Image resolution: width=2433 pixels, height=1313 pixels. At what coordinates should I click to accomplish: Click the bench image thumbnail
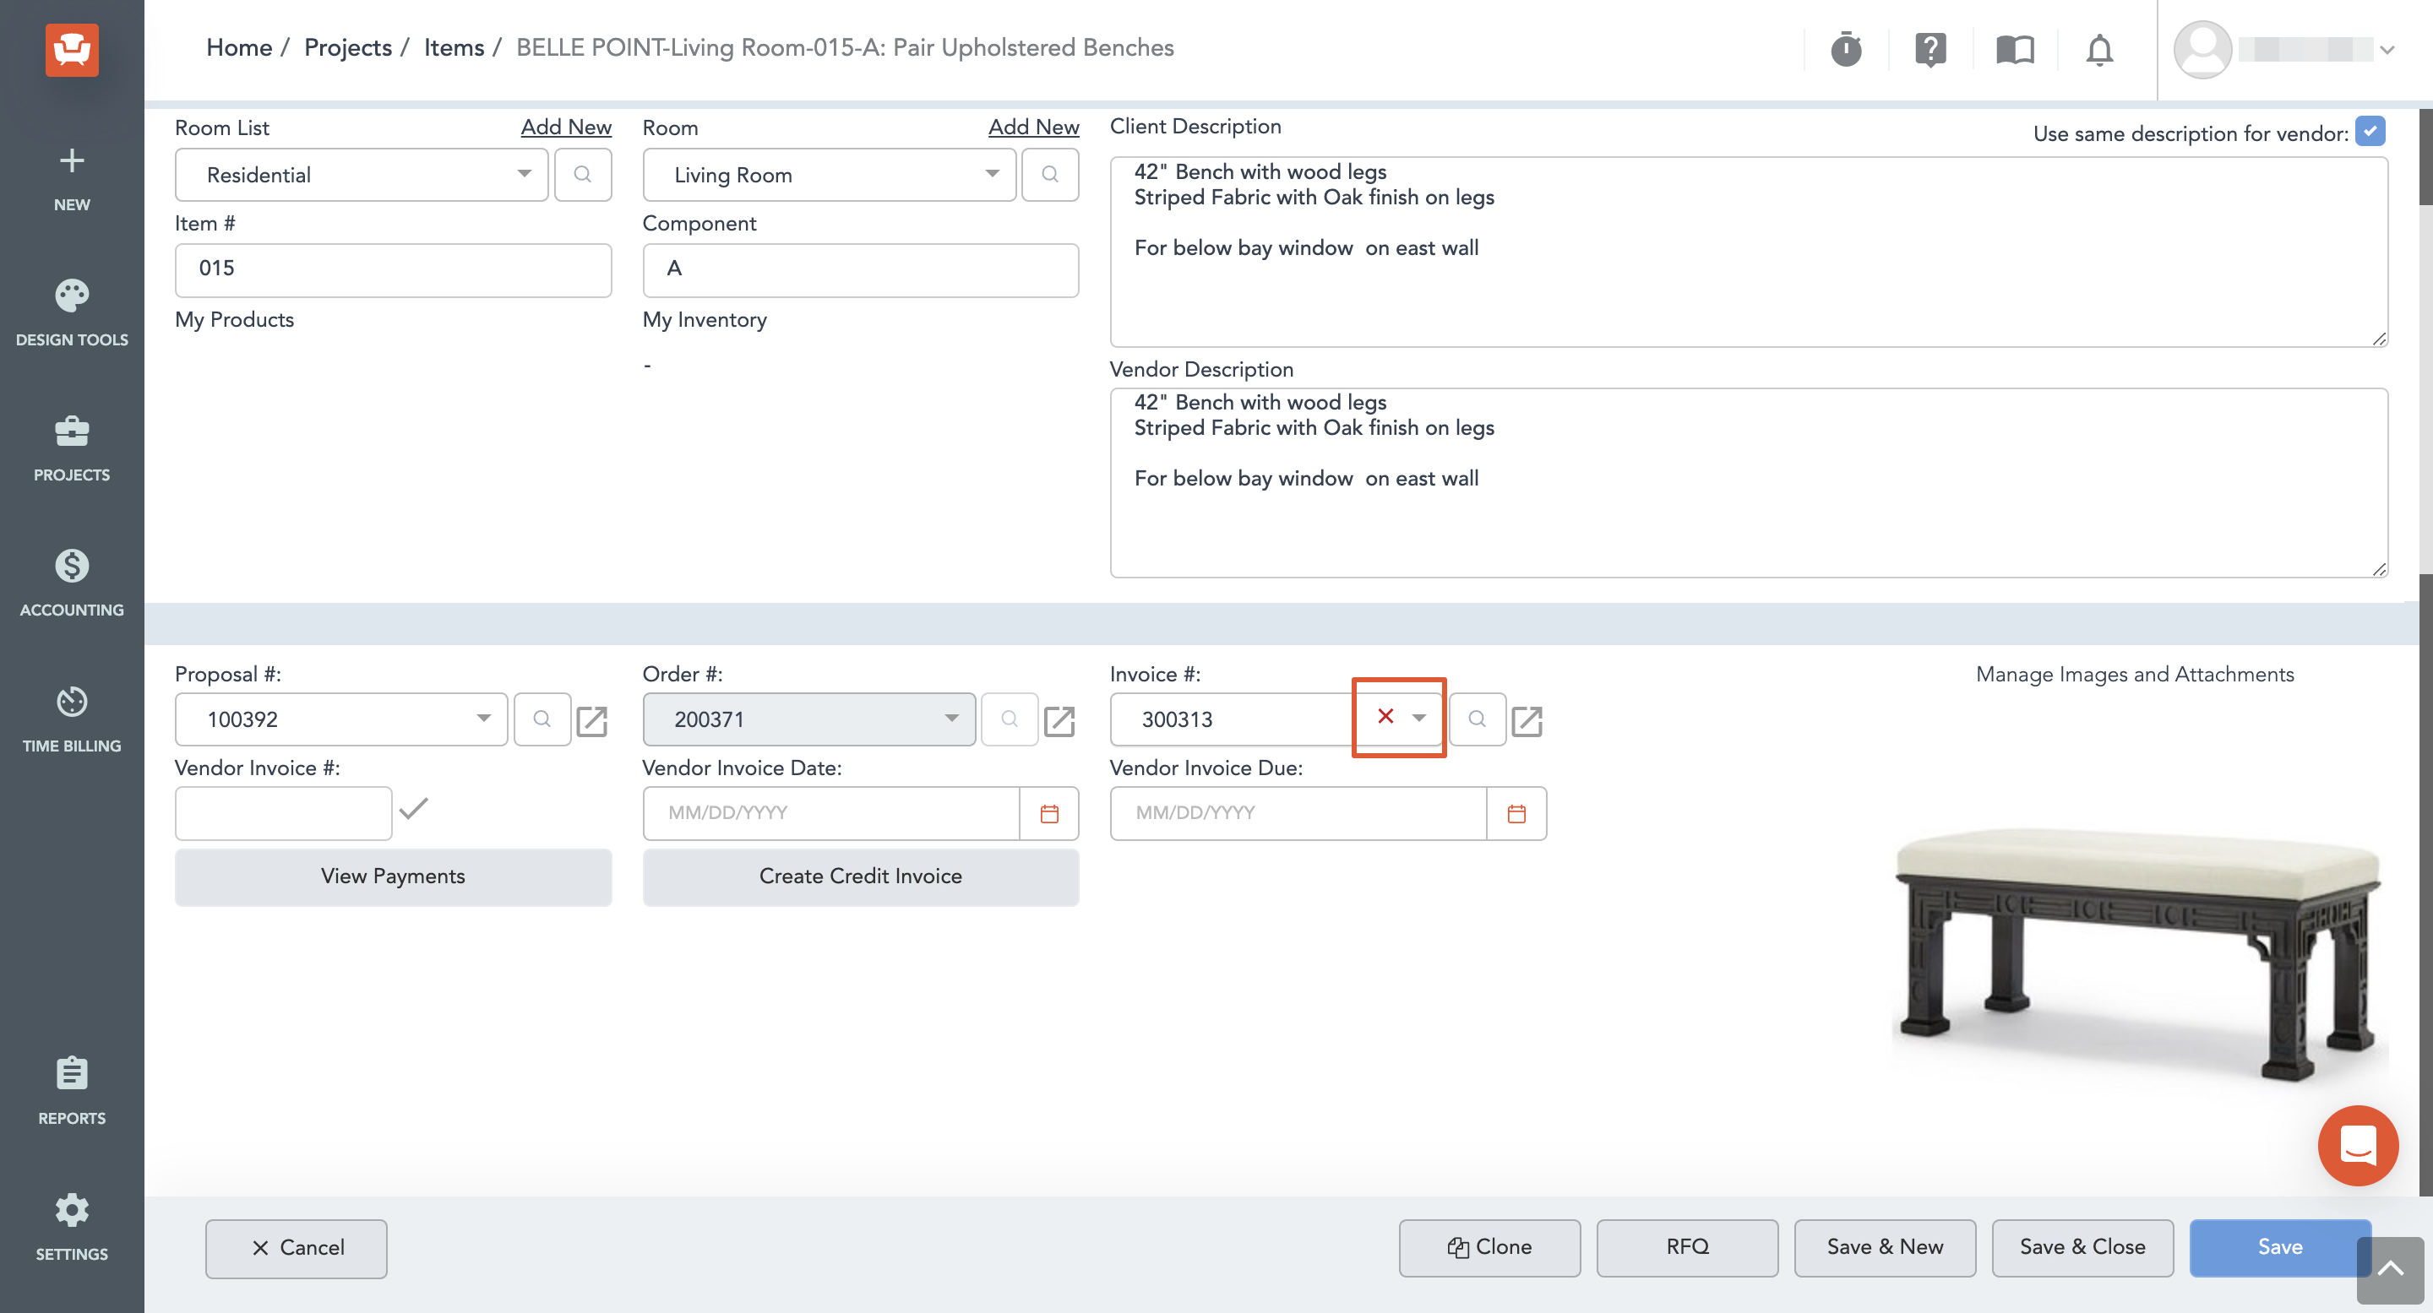(x=2139, y=953)
